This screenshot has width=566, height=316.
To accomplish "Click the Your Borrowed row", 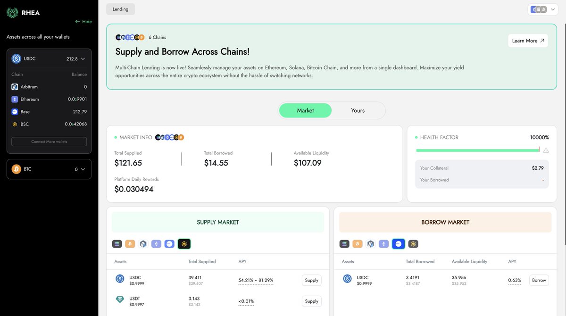I will (x=482, y=180).
